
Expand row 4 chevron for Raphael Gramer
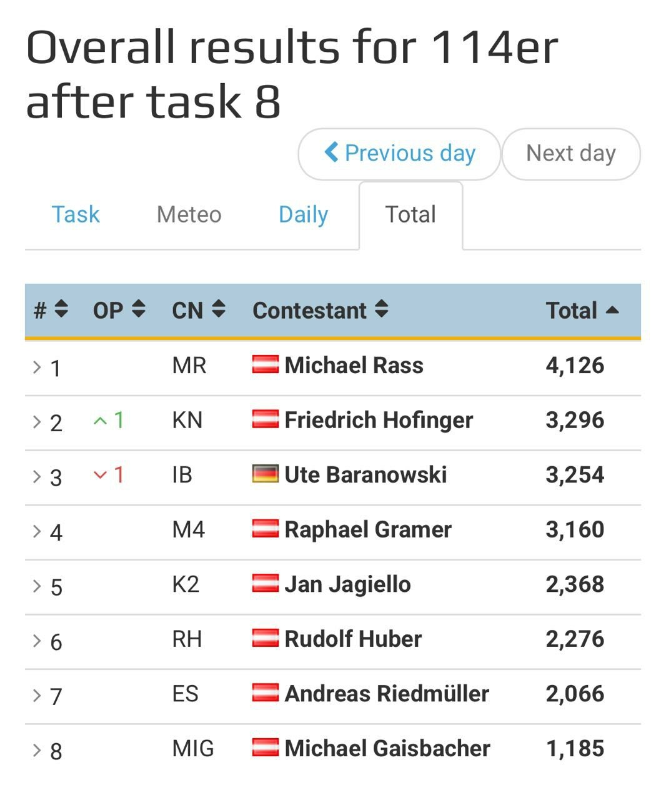[x=37, y=531]
